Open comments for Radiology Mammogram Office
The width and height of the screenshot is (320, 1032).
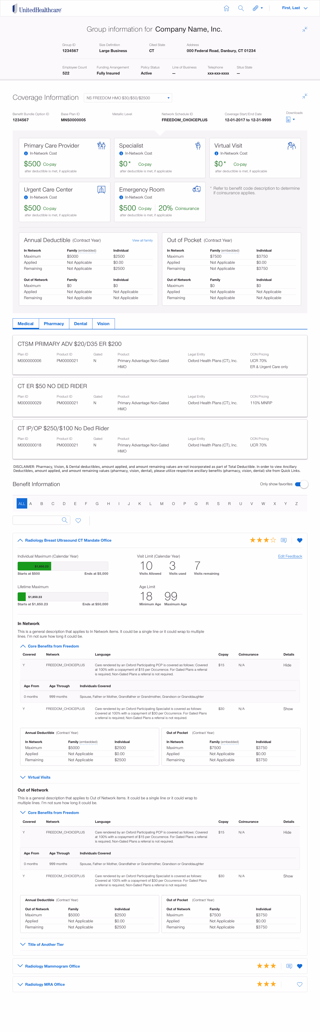289,966
